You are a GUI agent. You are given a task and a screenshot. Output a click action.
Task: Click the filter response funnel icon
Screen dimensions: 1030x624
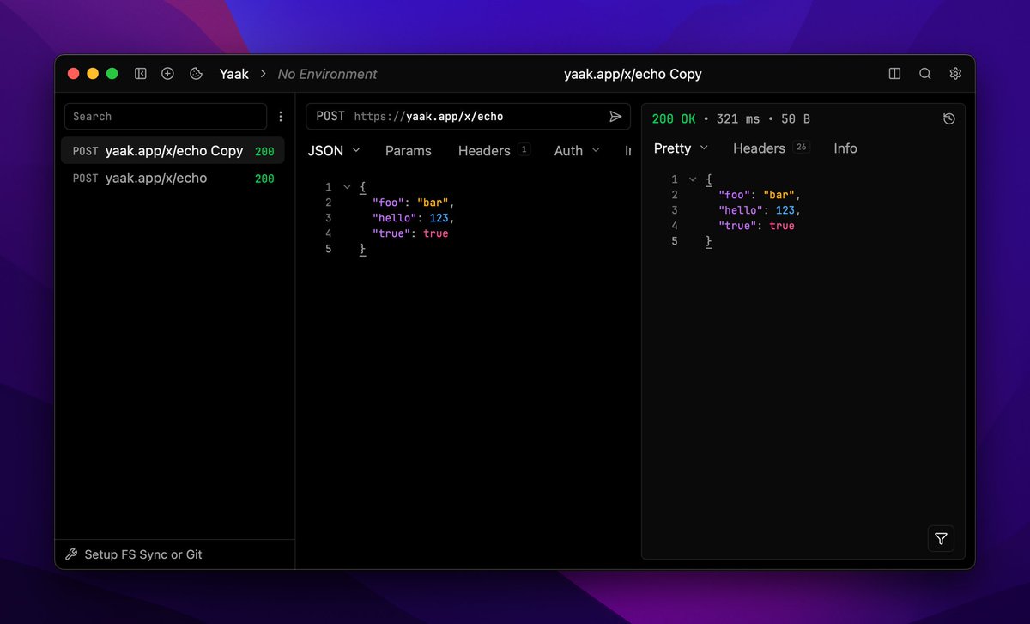(941, 538)
